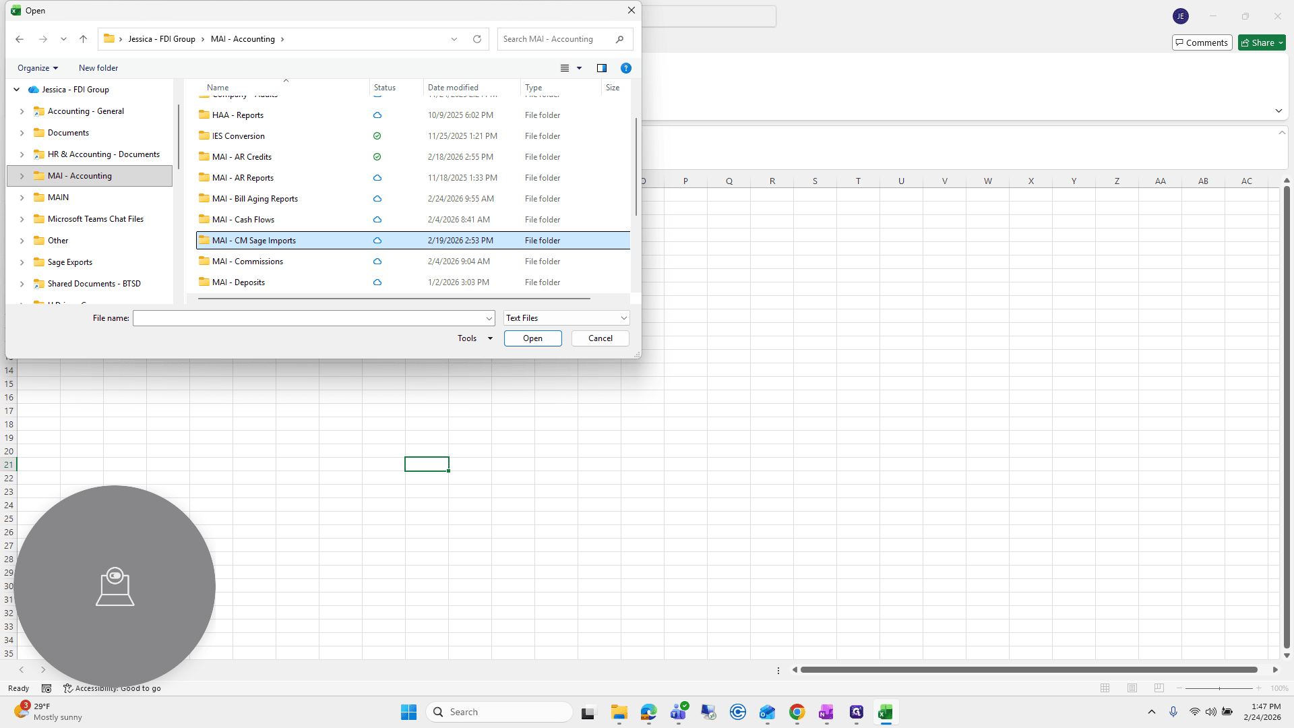Click the Open button

(532, 338)
